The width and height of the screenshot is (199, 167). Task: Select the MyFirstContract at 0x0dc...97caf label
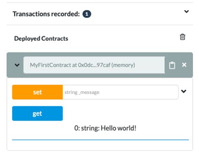coord(83,65)
